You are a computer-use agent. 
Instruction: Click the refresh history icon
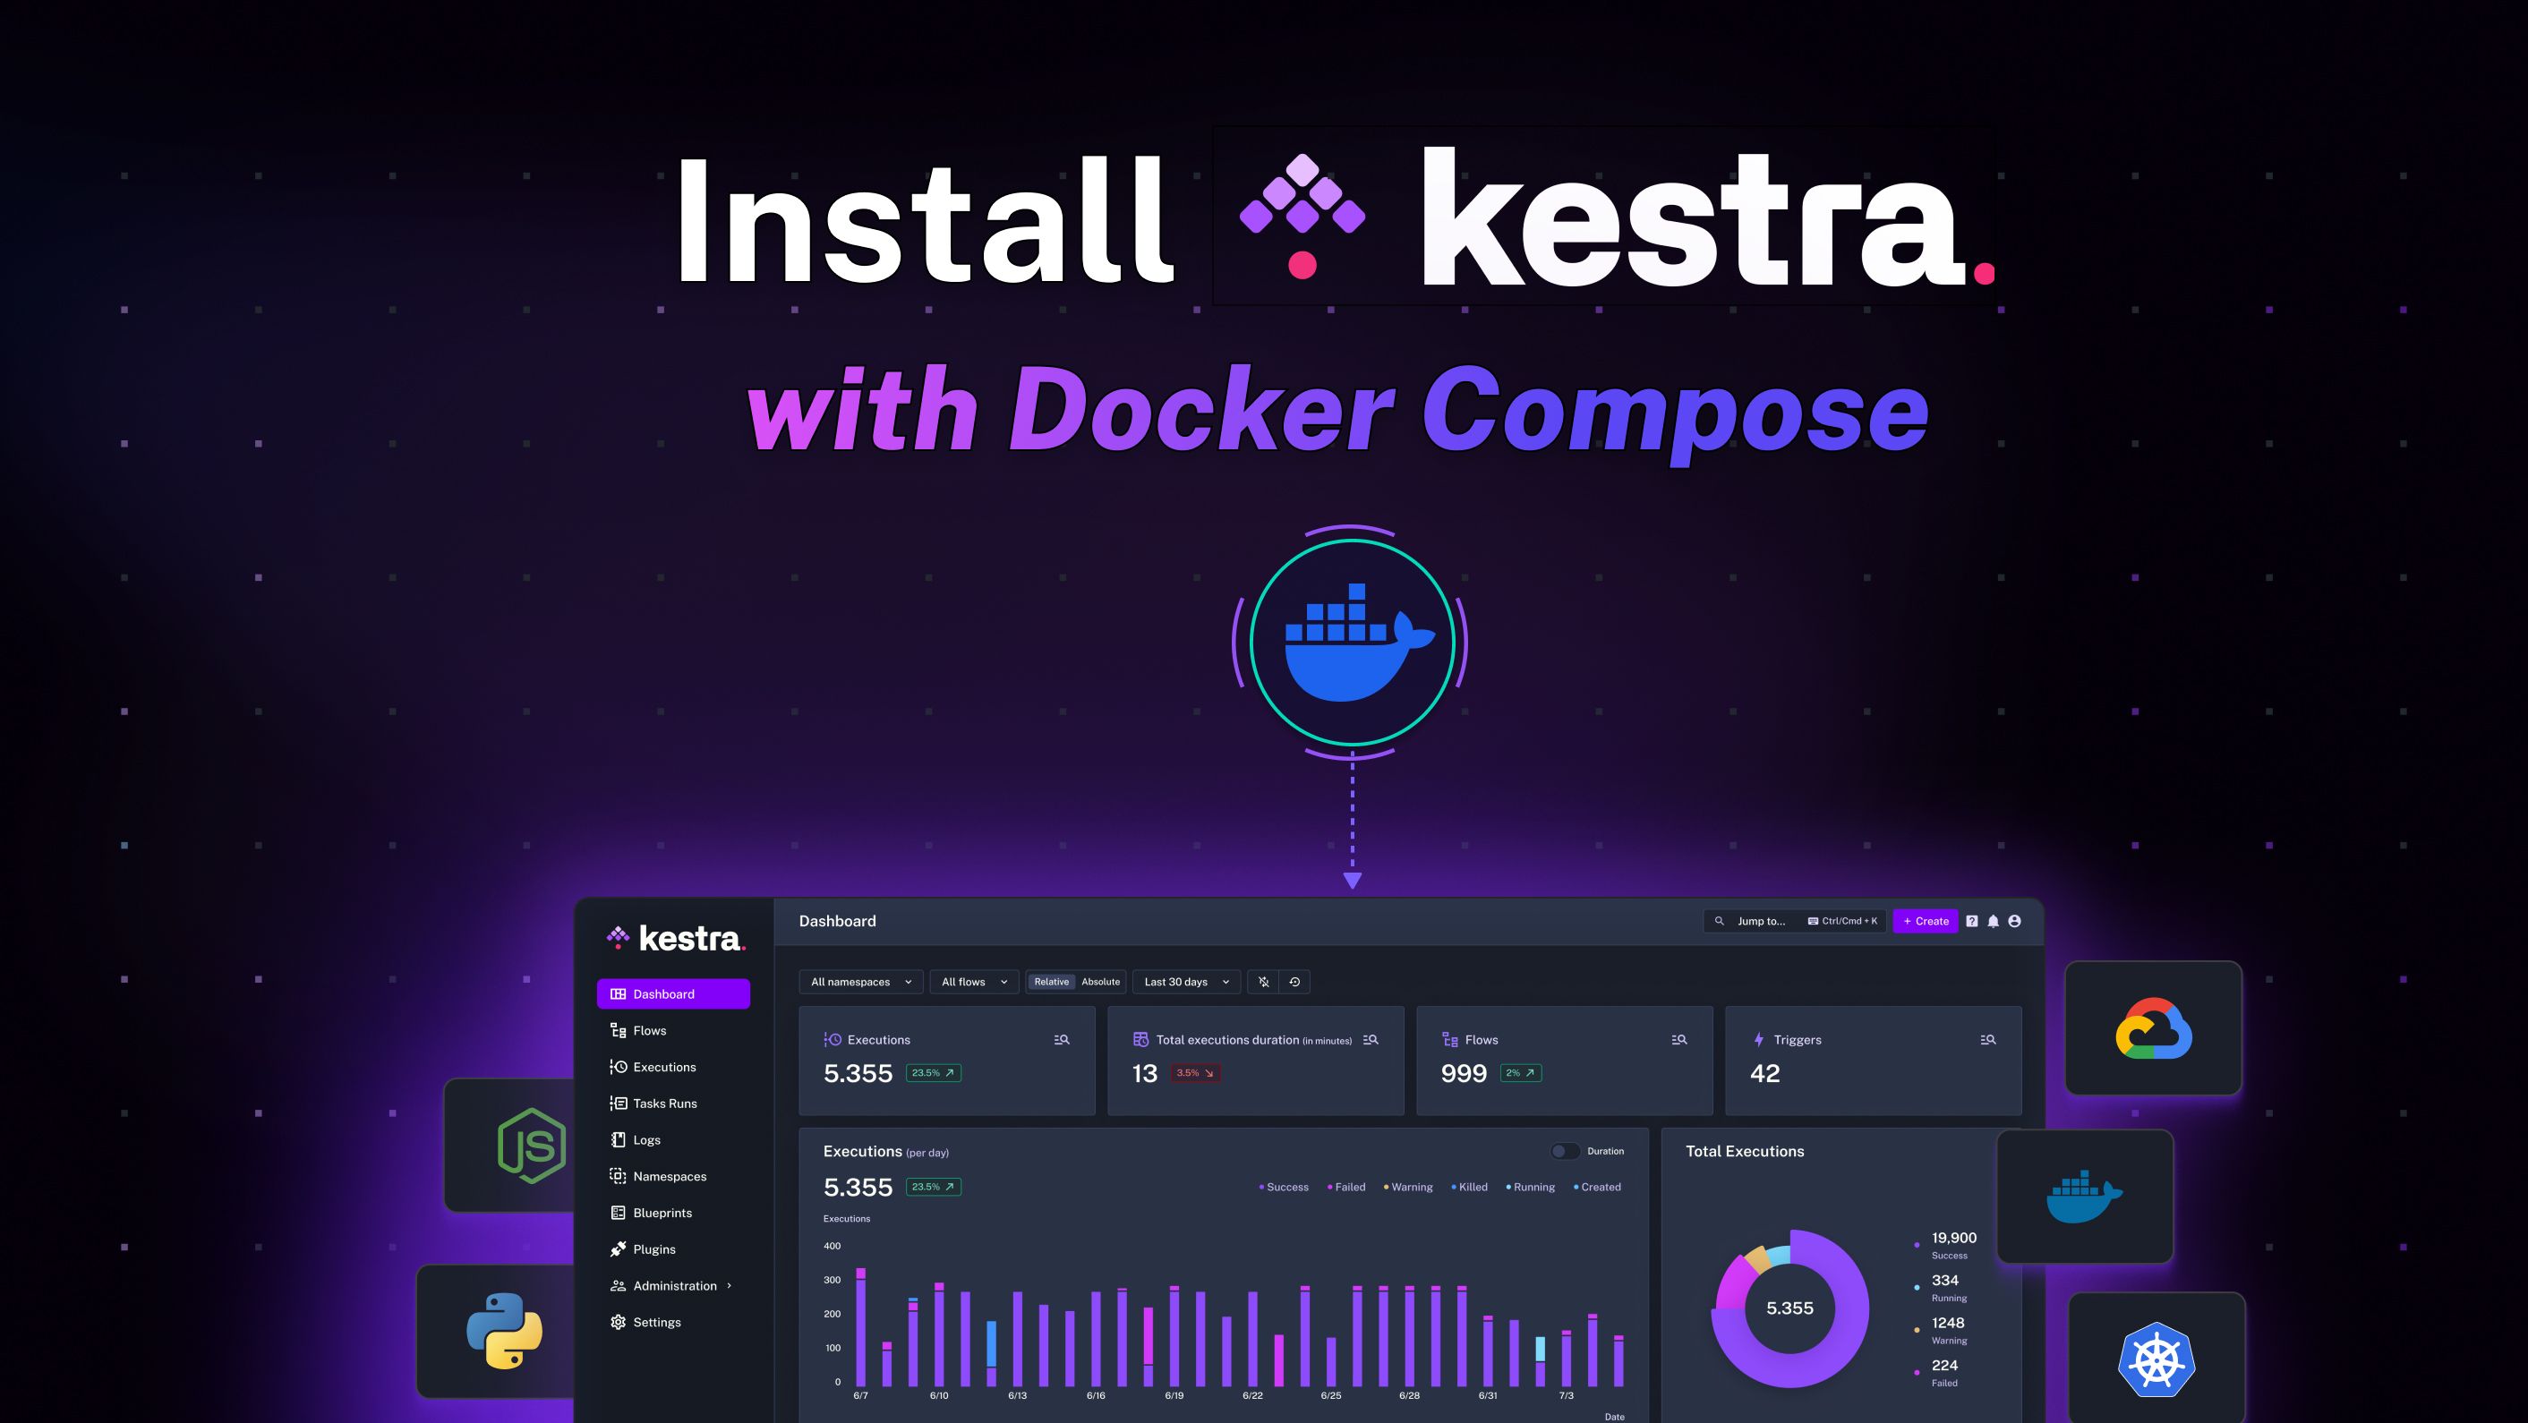1294,982
